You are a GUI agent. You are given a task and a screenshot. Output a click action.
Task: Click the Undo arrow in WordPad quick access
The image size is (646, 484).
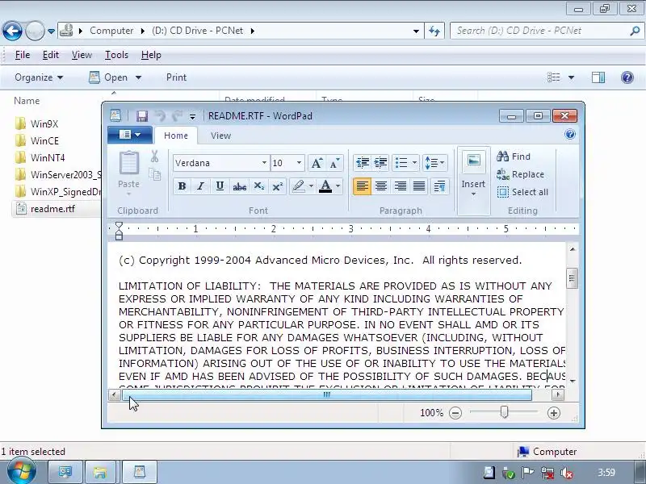pos(160,116)
